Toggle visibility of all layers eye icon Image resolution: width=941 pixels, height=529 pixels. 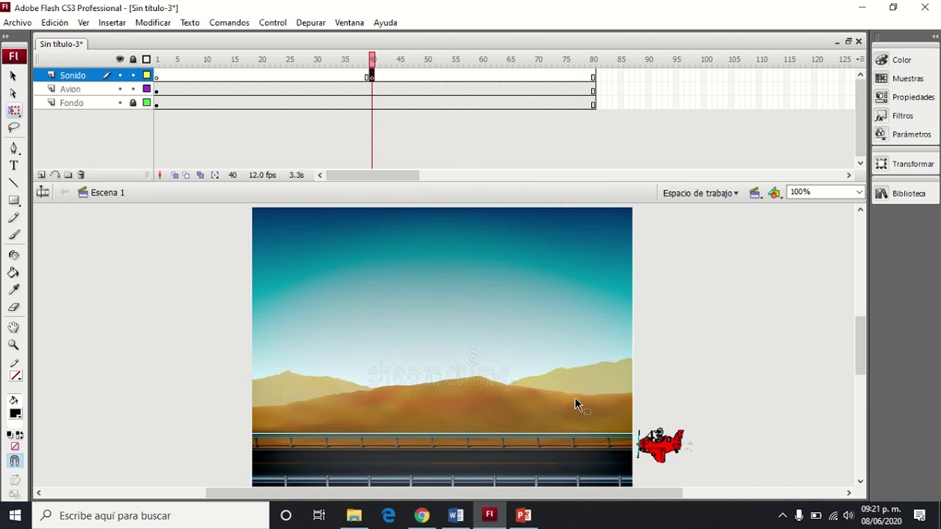tap(120, 60)
